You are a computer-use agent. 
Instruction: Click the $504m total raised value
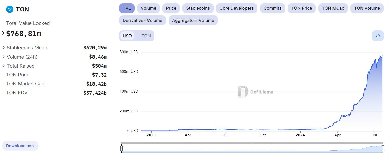click(99, 66)
